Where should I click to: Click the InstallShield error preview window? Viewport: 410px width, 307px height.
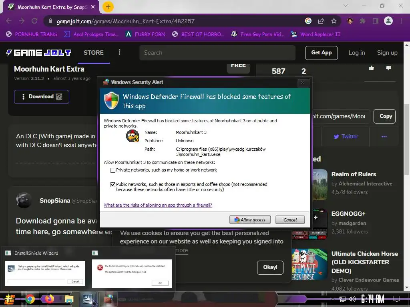point(132,273)
